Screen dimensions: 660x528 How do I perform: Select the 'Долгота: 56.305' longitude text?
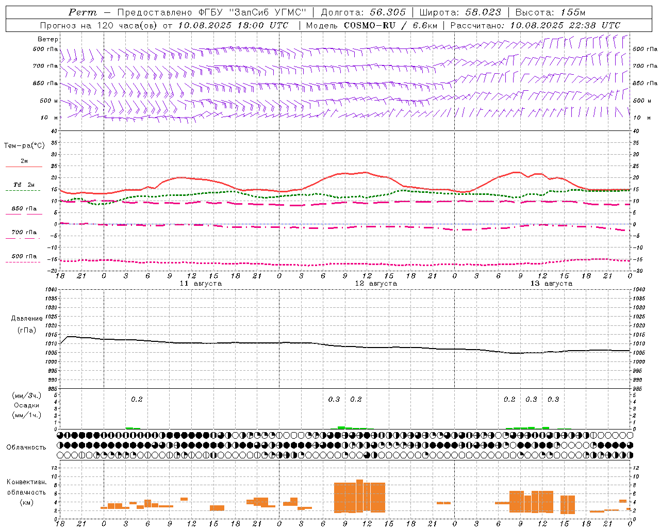tap(364, 12)
